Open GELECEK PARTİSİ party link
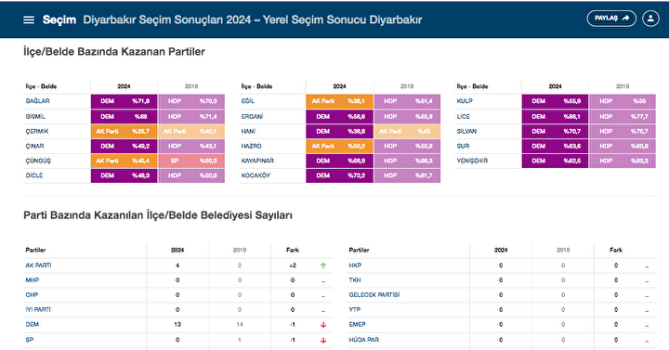Viewport: 669px width, 350px height. pos(374,295)
